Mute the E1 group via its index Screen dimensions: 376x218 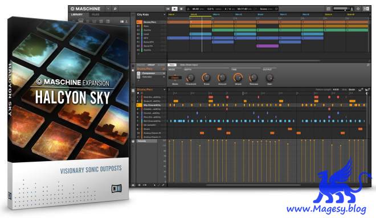pos(138,38)
